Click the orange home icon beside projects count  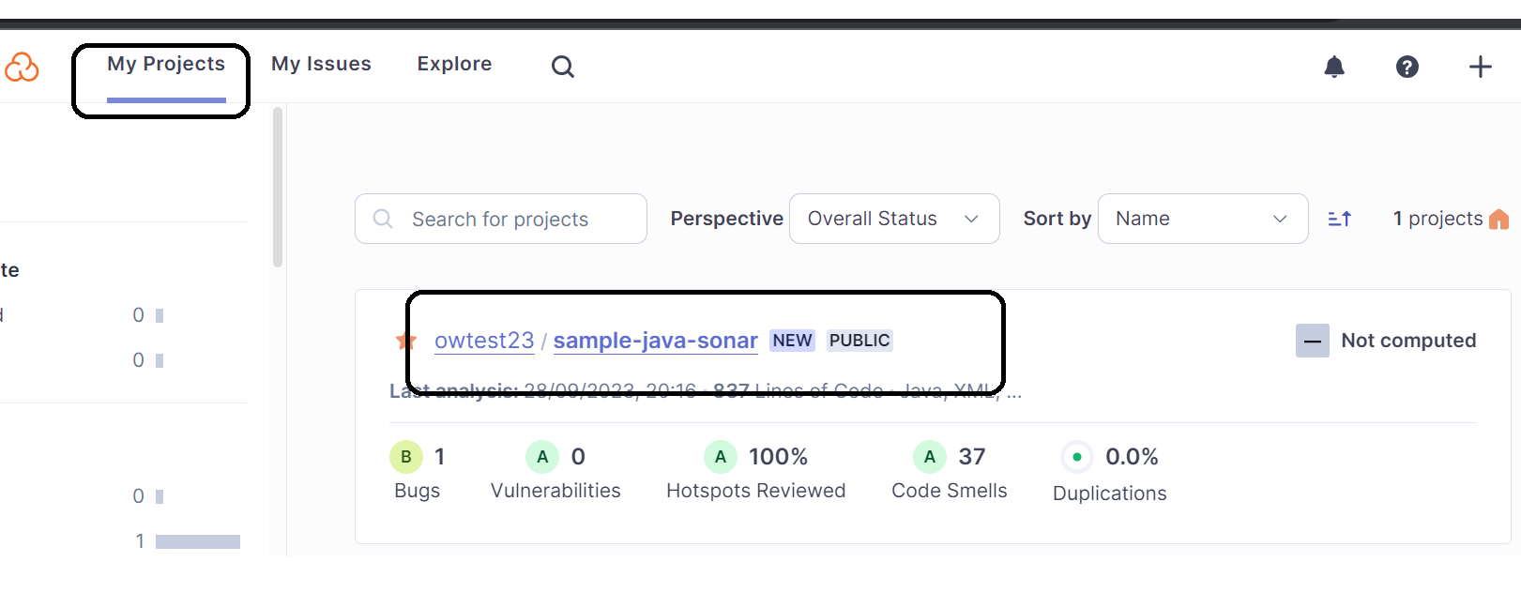point(1498,220)
